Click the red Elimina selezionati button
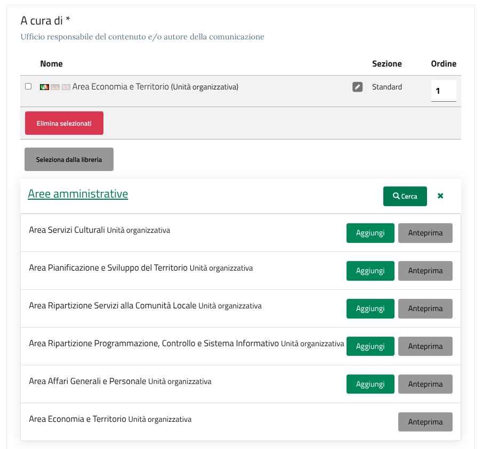 [64, 123]
